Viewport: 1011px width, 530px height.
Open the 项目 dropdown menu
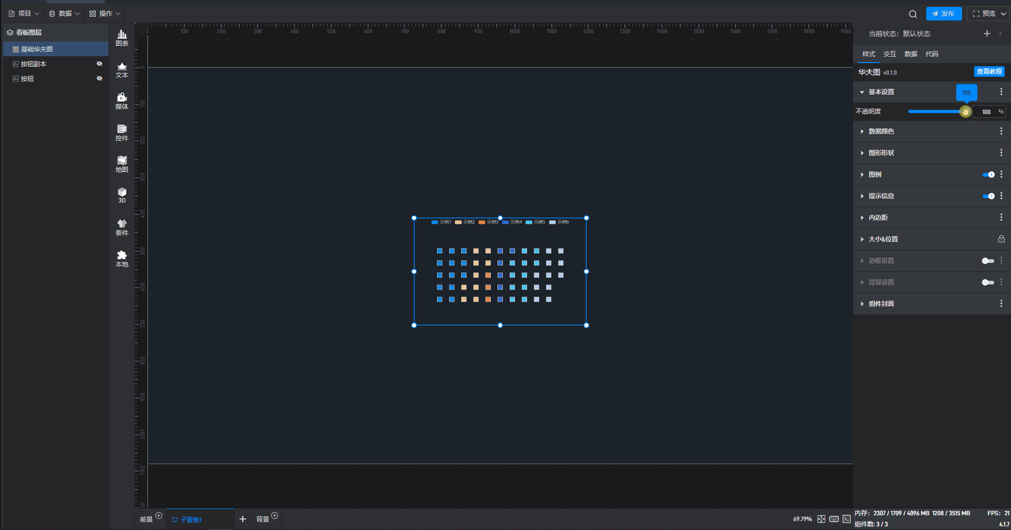[24, 14]
